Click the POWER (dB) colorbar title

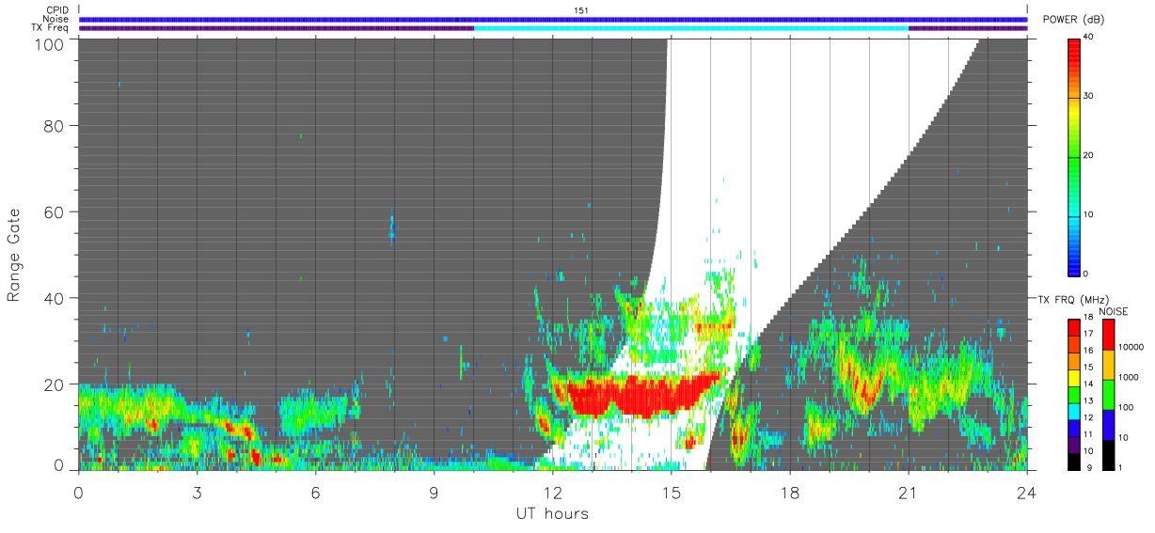coord(1073,20)
